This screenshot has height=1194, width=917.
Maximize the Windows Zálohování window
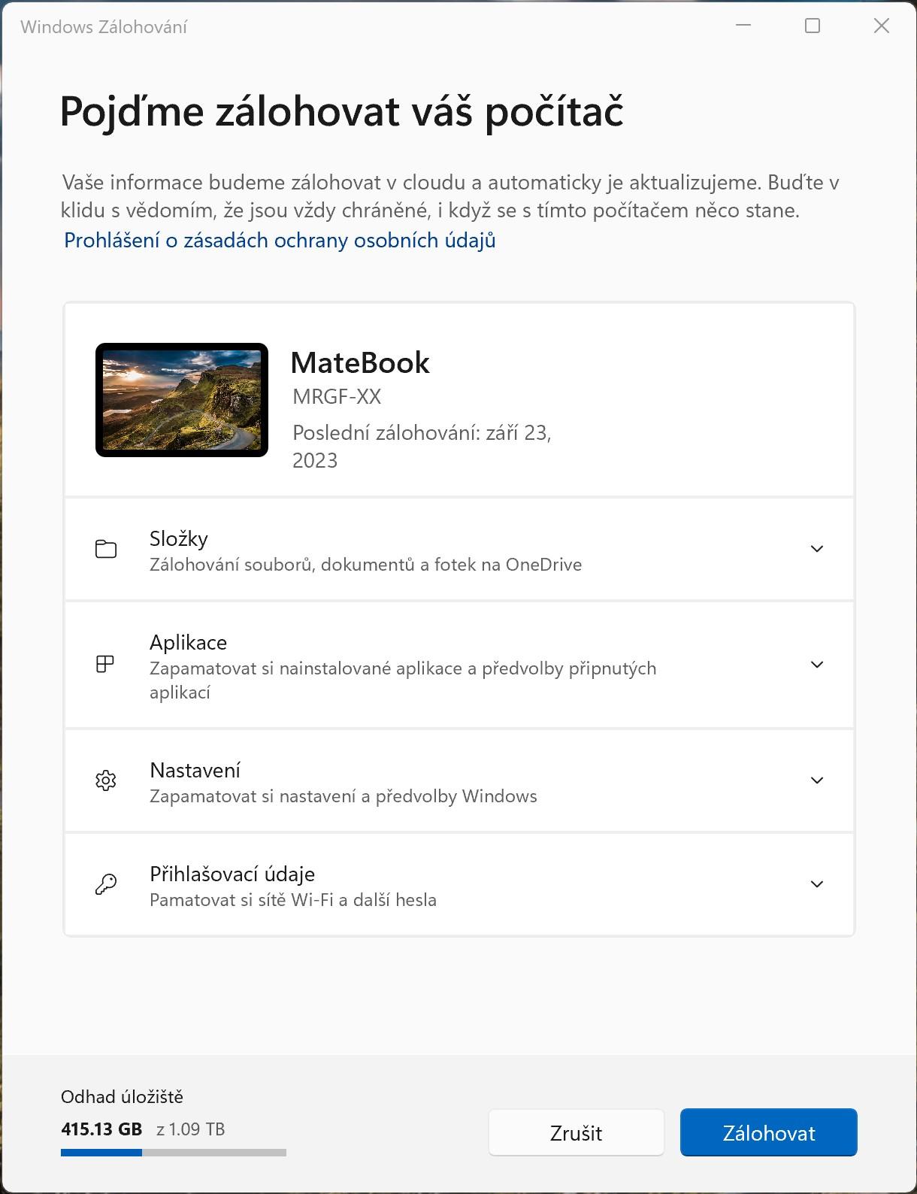tap(813, 26)
